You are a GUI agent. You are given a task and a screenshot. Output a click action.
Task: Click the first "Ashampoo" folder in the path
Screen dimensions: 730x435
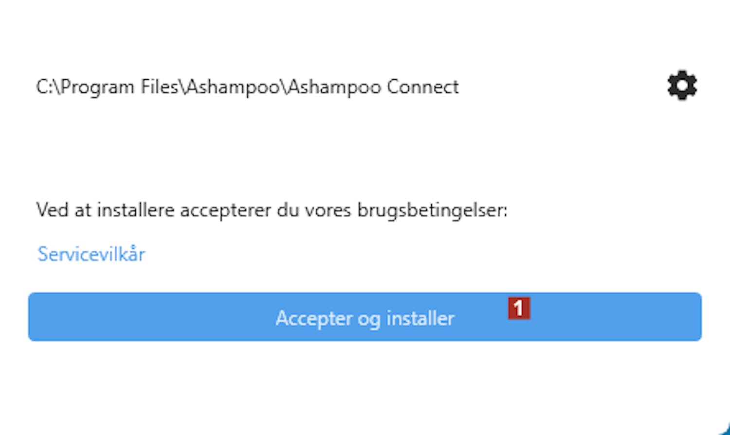pyautogui.click(x=233, y=87)
